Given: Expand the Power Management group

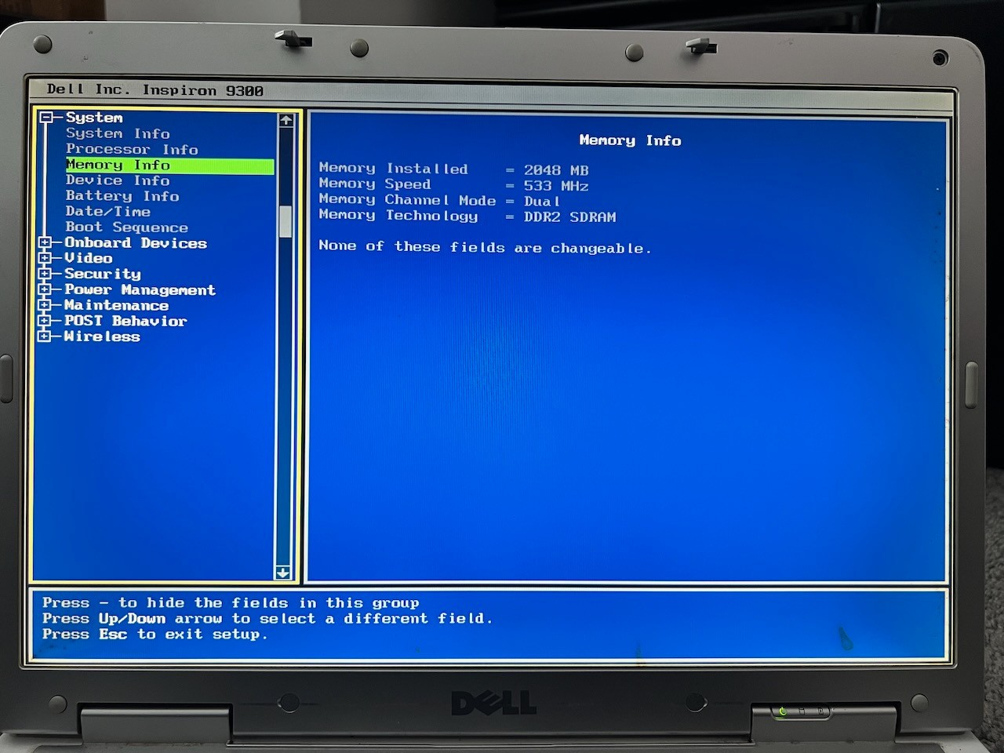Looking at the screenshot, I should 45,289.
